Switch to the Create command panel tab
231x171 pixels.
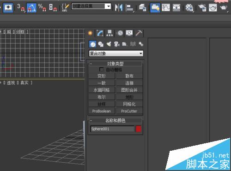tap(91, 33)
